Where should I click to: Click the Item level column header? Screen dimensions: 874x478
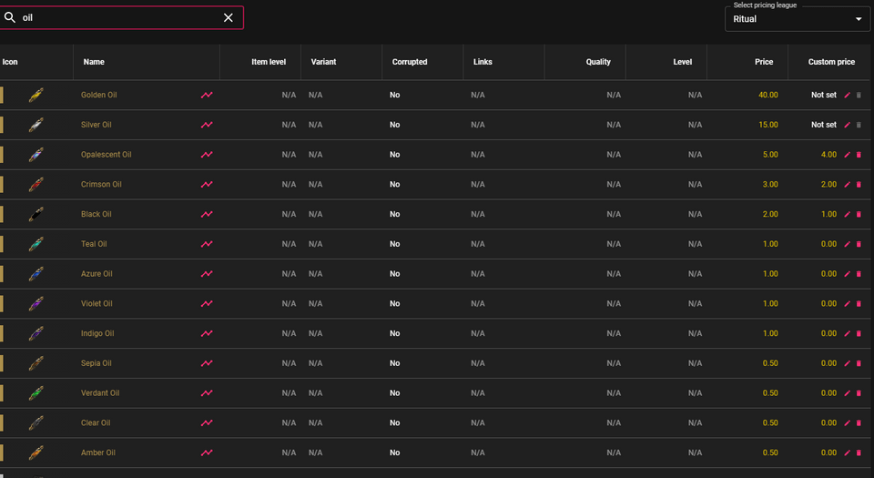pos(269,62)
